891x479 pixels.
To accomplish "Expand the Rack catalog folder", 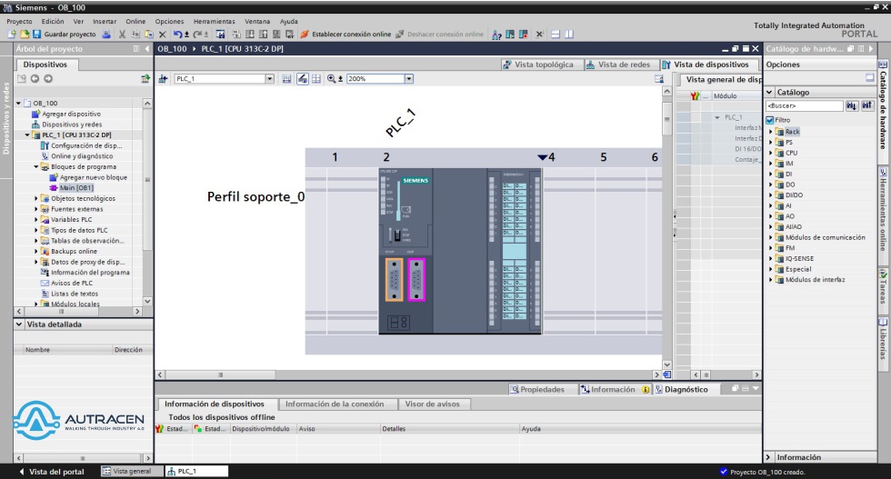I will [771, 131].
